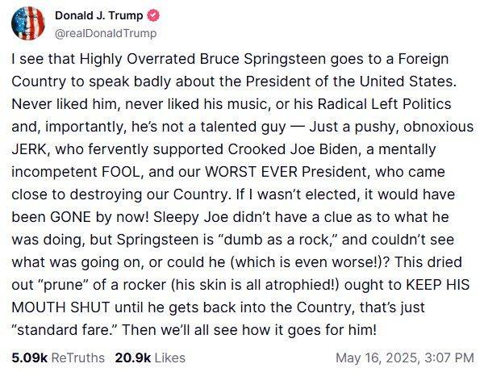
Task: Open the May 16, 2025 timestamp
Action: click(378, 357)
